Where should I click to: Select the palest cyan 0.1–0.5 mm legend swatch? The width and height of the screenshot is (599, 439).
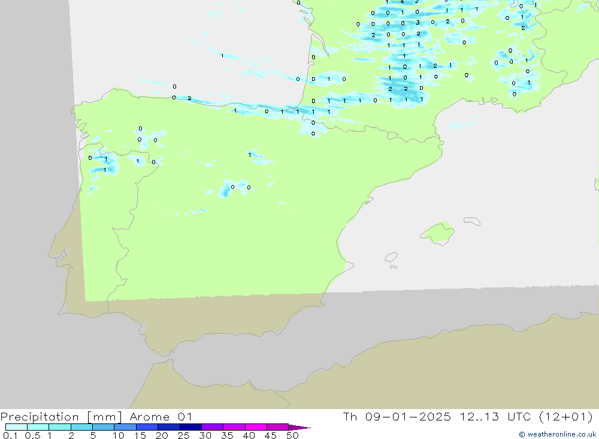[16, 427]
